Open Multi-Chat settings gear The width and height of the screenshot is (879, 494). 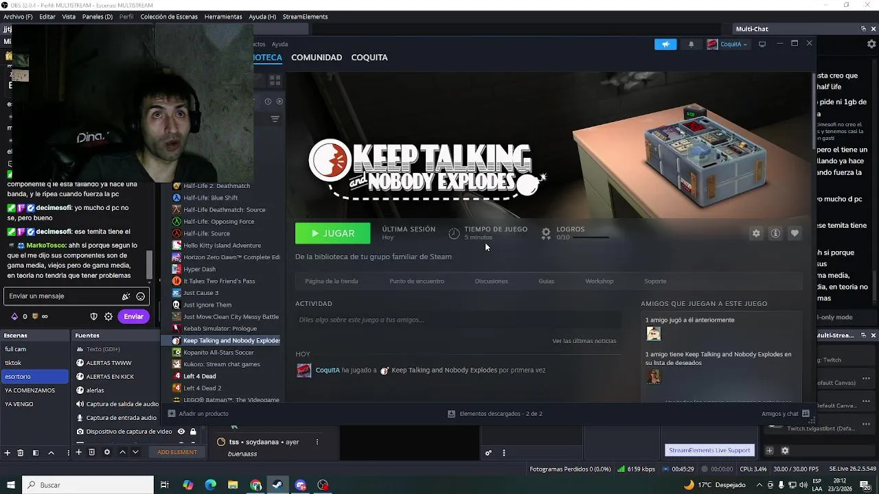(x=871, y=44)
